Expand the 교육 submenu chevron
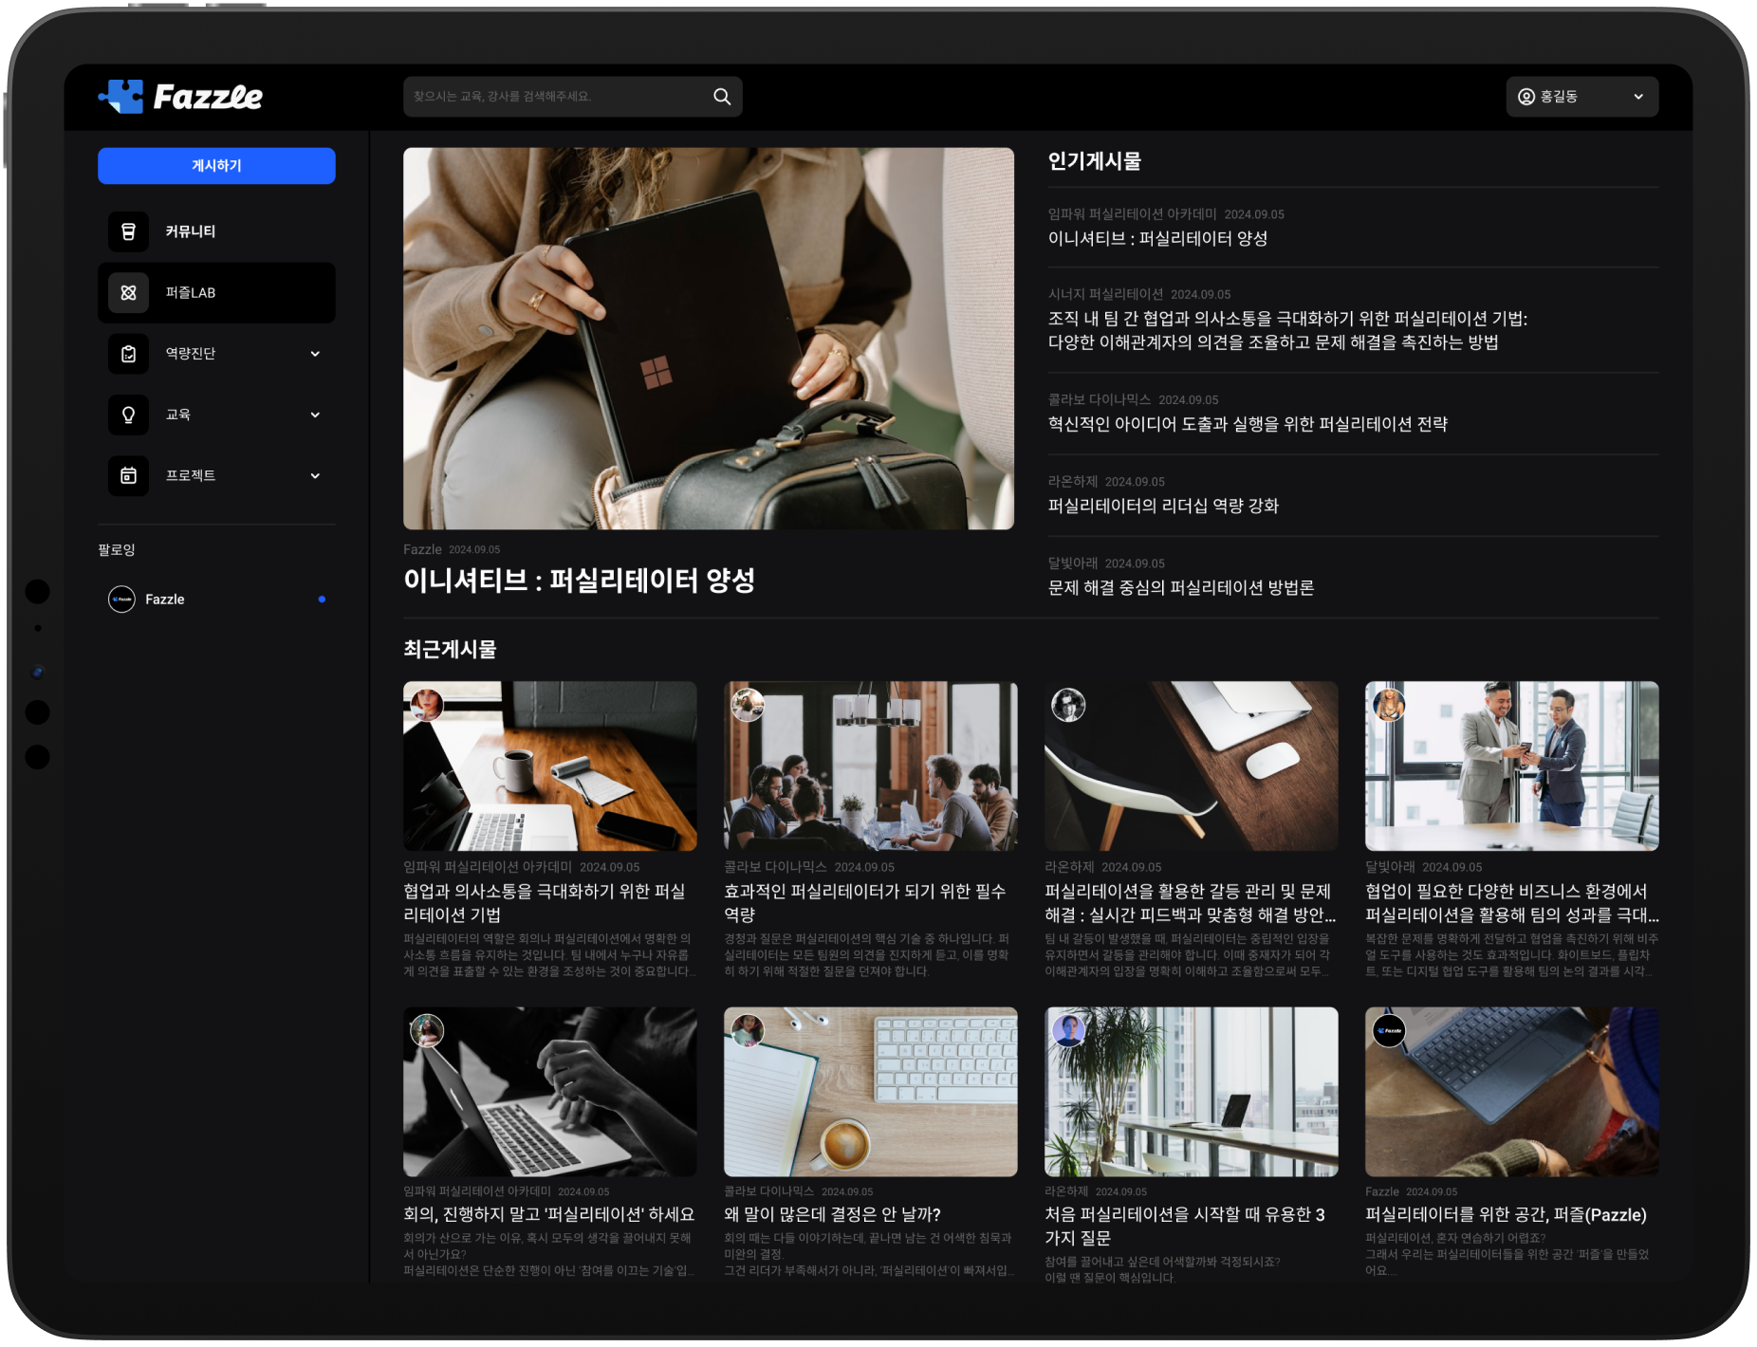 click(x=315, y=415)
